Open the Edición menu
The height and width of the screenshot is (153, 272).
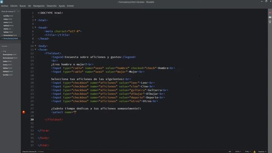[x=14, y=6]
